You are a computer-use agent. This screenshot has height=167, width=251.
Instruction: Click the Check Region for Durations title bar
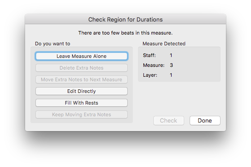point(125,19)
